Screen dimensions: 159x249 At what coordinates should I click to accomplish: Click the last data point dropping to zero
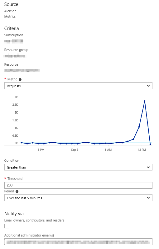150,144
